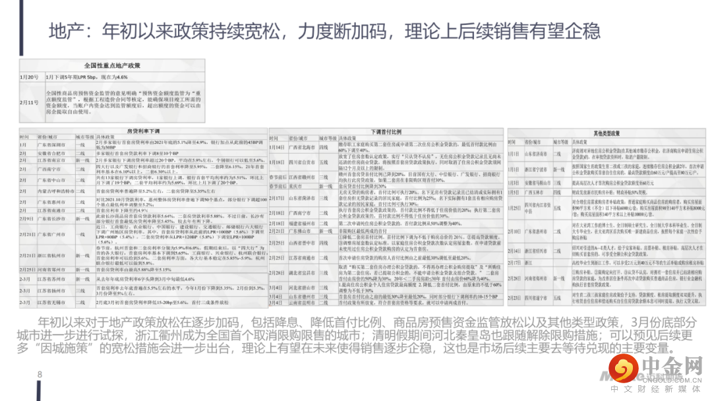Click the '云南省昆明市' city cell
712x401 pixels.
pyautogui.click(x=302, y=303)
